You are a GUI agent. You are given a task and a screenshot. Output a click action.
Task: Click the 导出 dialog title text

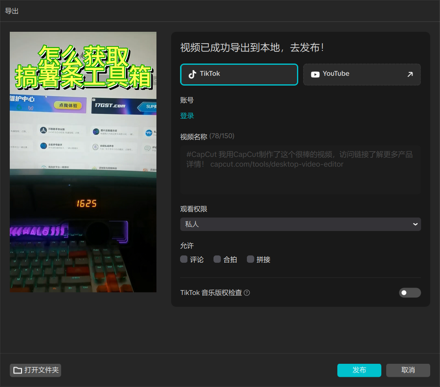click(x=11, y=11)
